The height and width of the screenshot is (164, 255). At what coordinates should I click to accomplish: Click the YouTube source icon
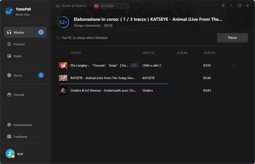coord(96,6)
